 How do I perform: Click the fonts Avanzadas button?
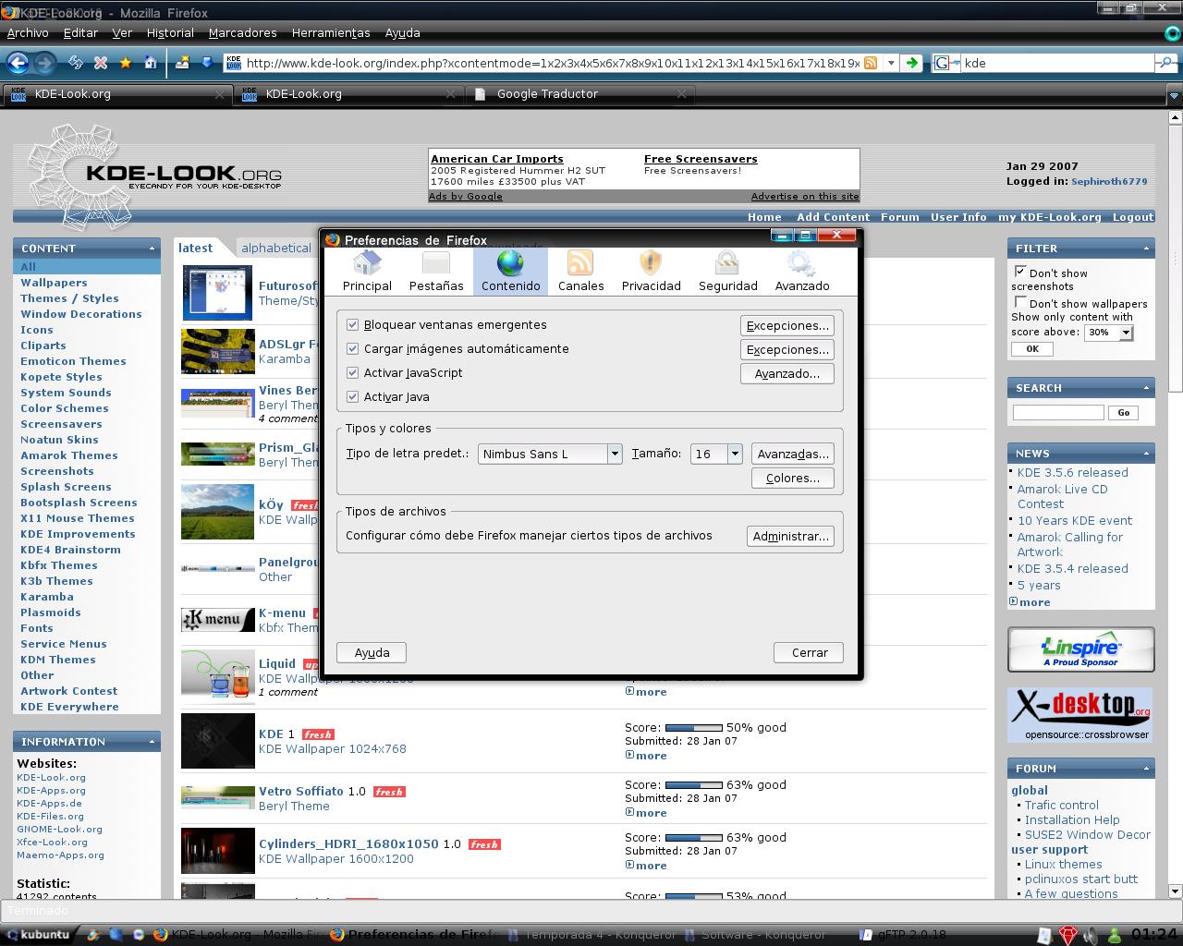point(792,454)
